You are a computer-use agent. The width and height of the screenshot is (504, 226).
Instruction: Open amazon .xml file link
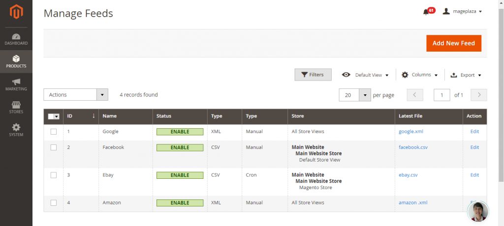coord(413,202)
